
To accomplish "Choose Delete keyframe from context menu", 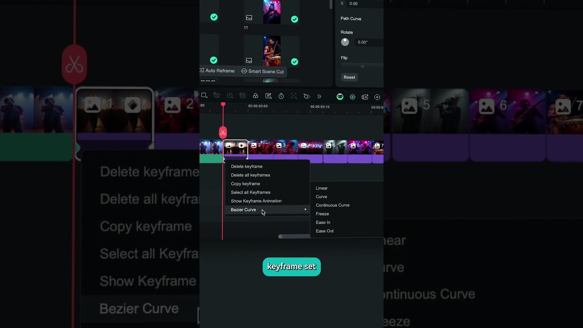I will [x=246, y=166].
